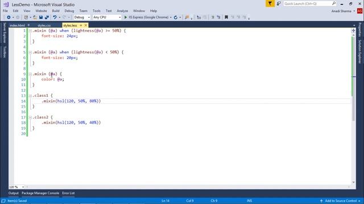364x204 pixels.
Task: Open the Toolbox side tab
Action: 5,52
